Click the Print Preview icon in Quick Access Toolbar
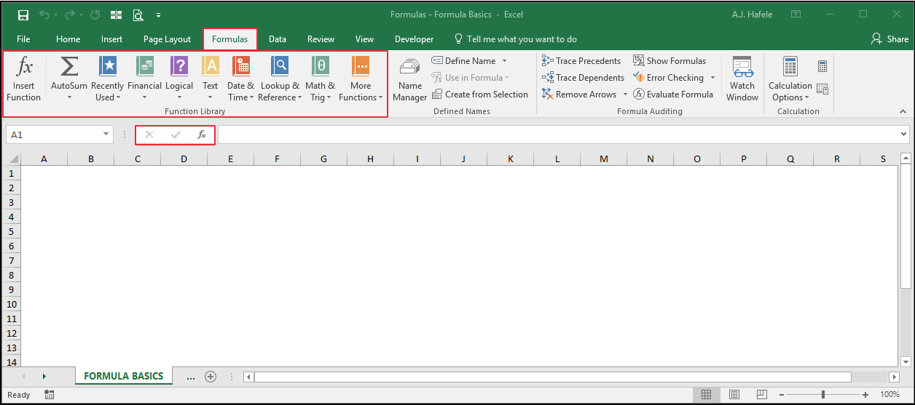Viewport: 915px width, 405px height. click(x=138, y=15)
